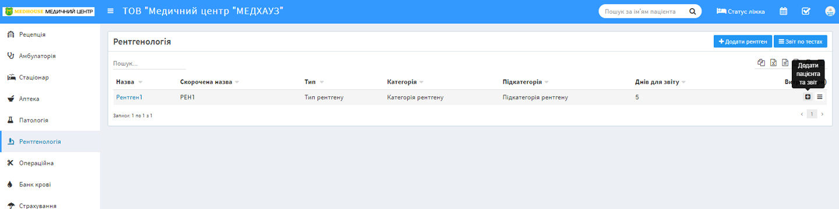The width and height of the screenshot is (839, 209).
Task: Go to previous page arrow
Action: point(802,114)
